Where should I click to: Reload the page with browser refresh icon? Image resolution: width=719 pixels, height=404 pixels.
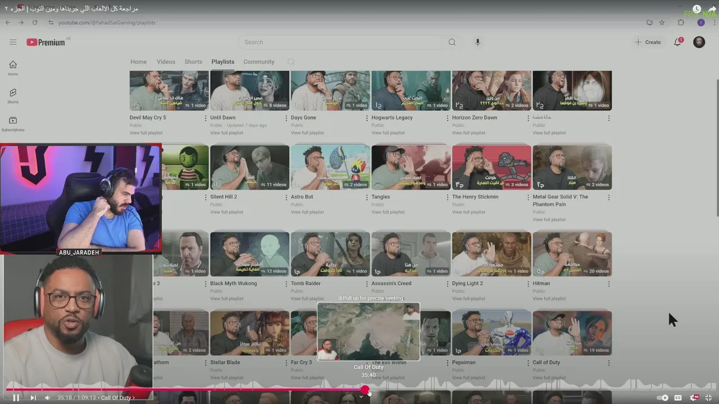(35, 22)
